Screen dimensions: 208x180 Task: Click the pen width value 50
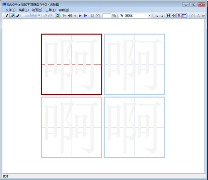point(39,15)
